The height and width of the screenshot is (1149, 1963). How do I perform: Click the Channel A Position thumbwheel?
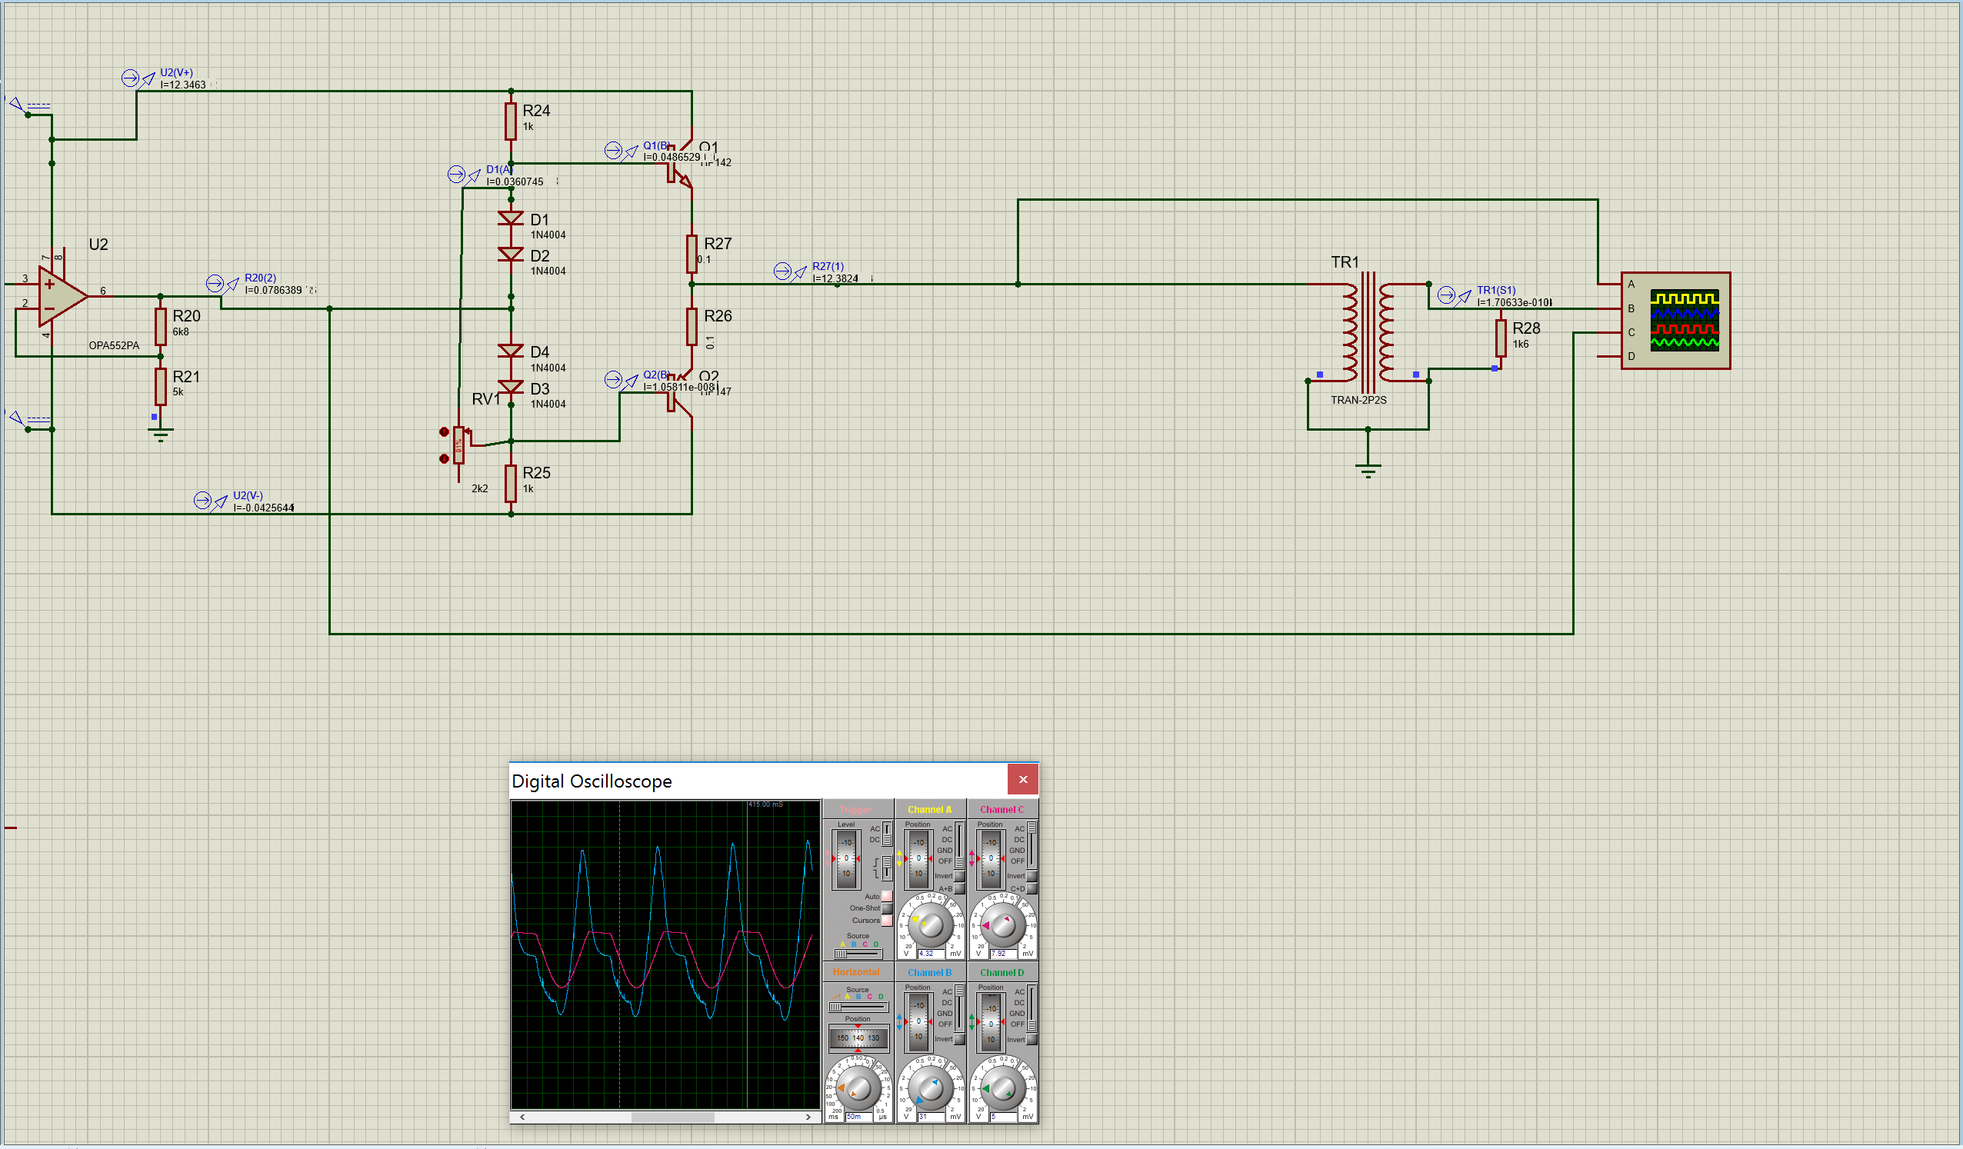(x=918, y=858)
